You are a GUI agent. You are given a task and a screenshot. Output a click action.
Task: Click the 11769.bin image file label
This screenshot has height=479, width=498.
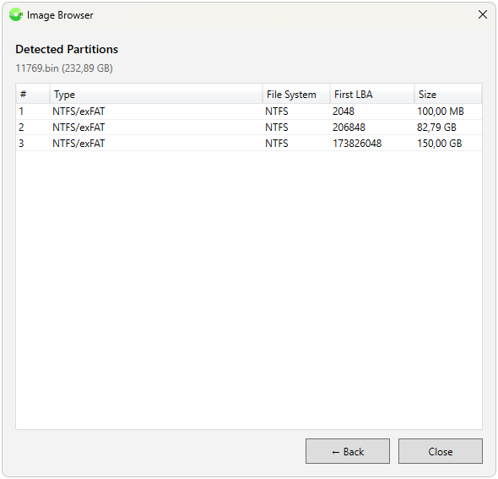coord(64,68)
